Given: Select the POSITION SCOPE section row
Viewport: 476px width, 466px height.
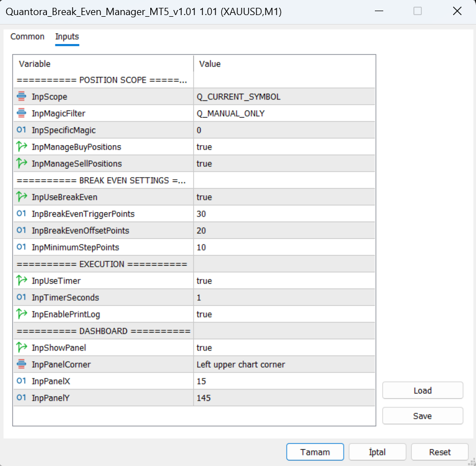Looking at the screenshot, I should tap(194, 80).
